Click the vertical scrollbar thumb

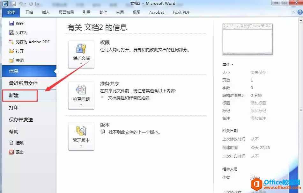point(301,110)
